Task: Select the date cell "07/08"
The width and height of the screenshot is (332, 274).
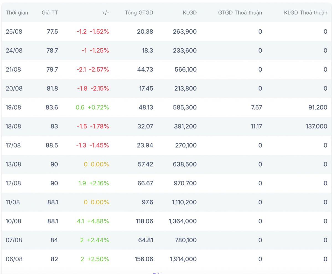Action: click(x=14, y=240)
